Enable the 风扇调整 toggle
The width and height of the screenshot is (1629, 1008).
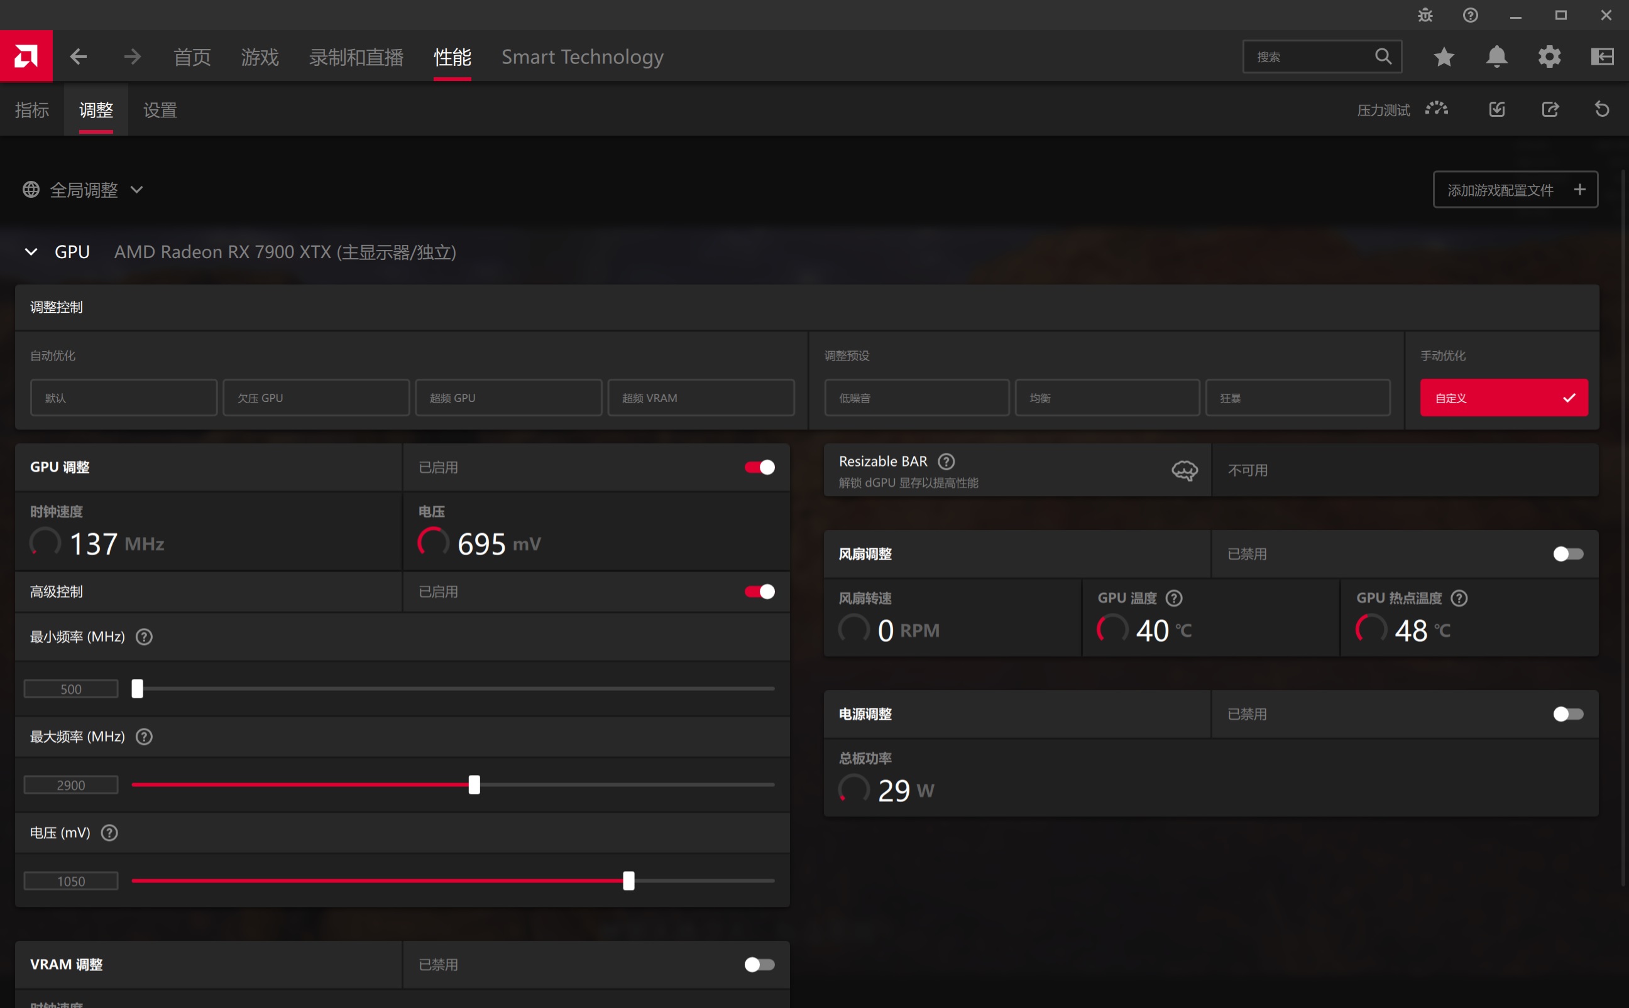[1567, 554]
